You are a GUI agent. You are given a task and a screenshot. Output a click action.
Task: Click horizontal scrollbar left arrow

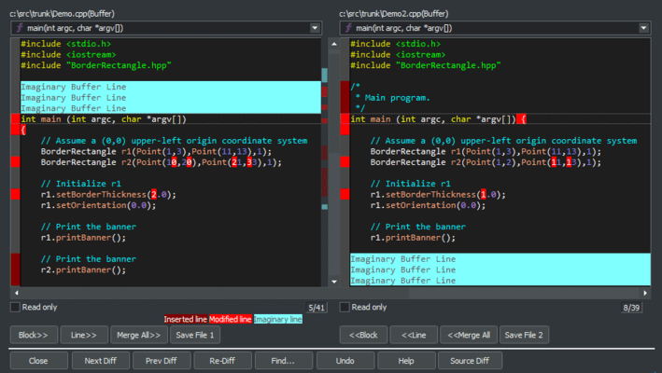coord(17,293)
